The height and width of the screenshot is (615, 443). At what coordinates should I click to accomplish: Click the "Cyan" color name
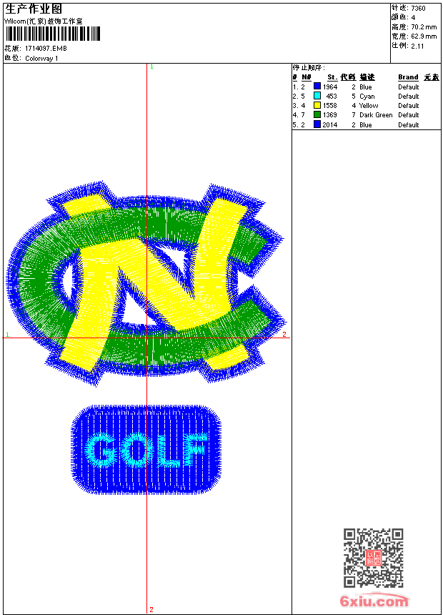pos(367,97)
